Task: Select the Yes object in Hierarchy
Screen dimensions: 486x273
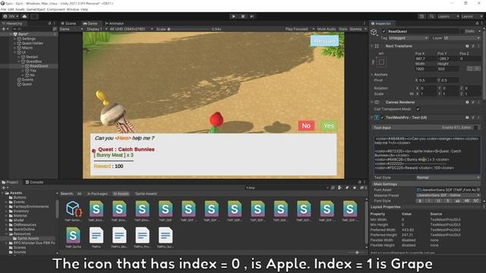Action: (33, 71)
